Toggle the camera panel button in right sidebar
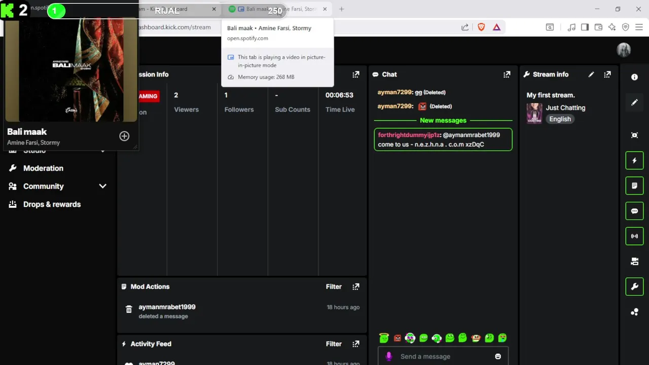The width and height of the screenshot is (649, 365). pyautogui.click(x=634, y=262)
